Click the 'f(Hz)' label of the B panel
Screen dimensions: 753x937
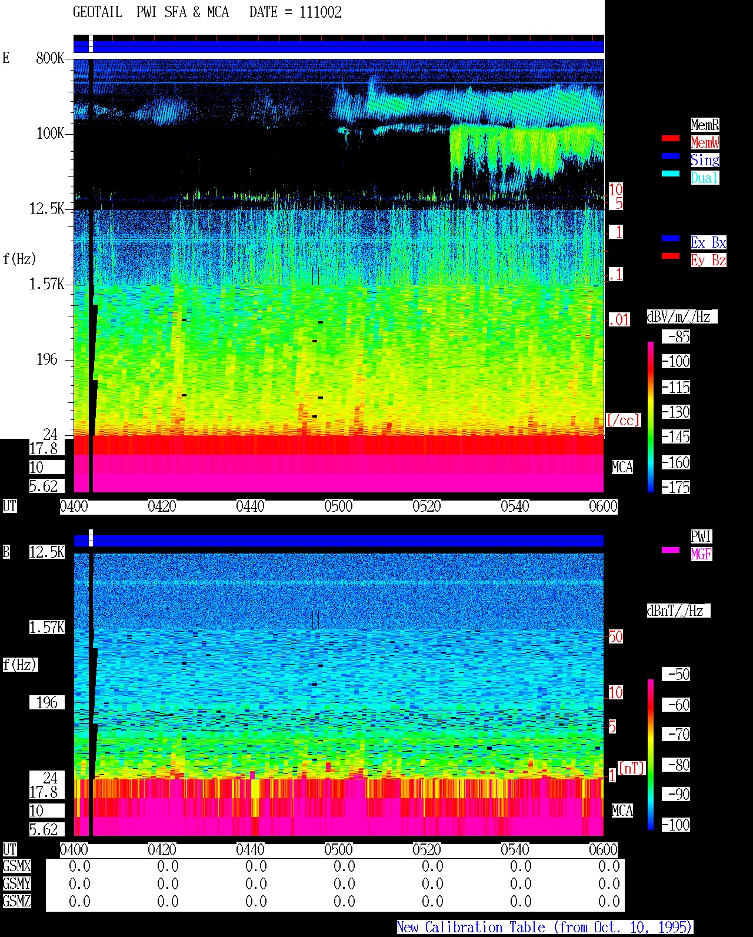(x=19, y=665)
